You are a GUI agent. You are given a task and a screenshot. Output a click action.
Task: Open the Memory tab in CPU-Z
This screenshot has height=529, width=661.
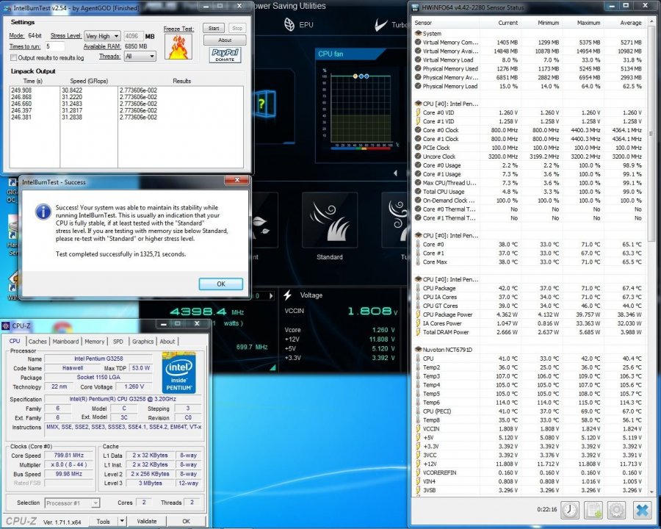[95, 341]
